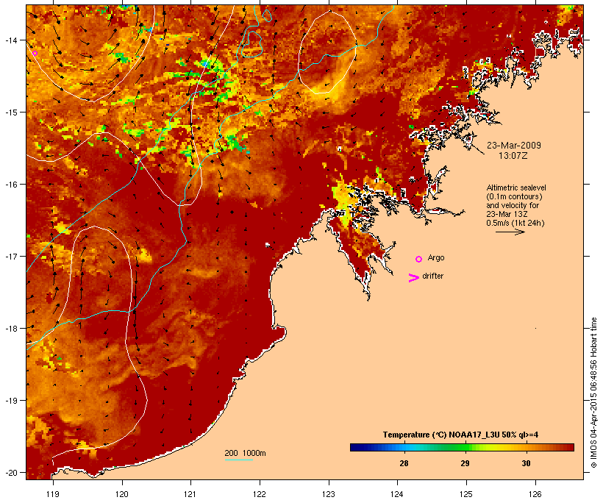Screen dimensions: 603x500
Task: Click the color bar label "29"
Action: pyautogui.click(x=465, y=463)
